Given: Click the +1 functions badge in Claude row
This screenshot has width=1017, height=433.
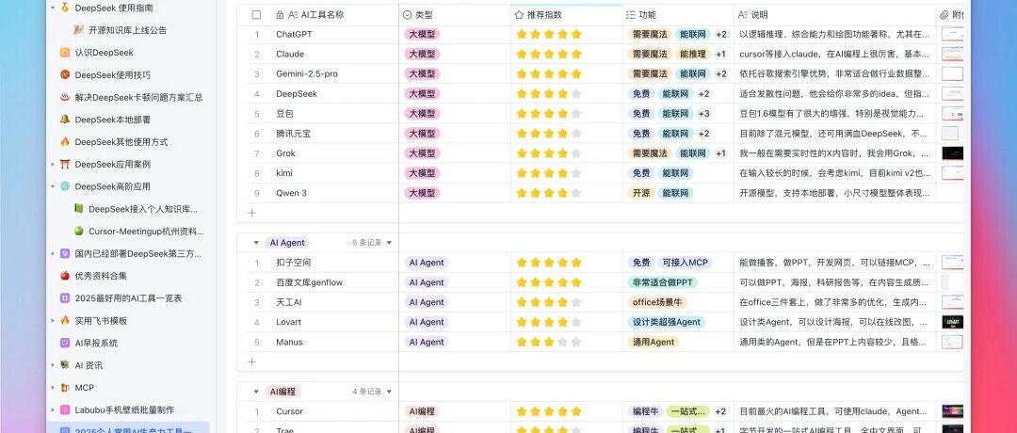Looking at the screenshot, I should 720,54.
